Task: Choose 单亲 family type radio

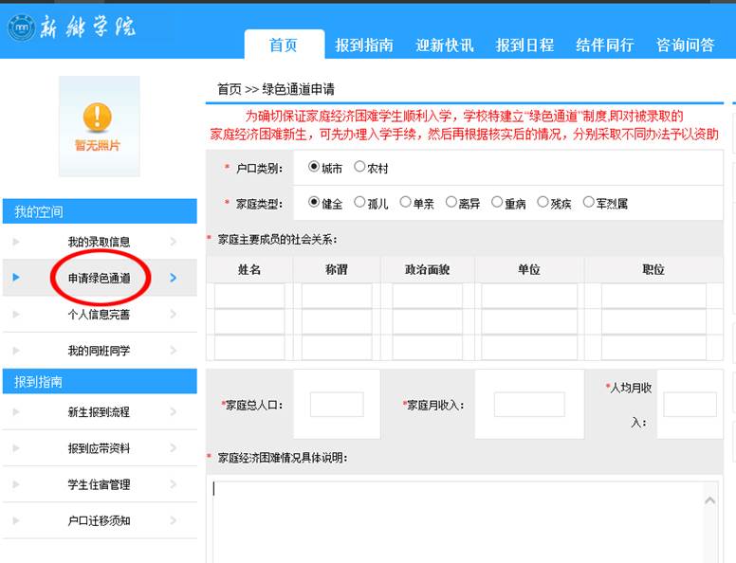Action: [x=405, y=202]
